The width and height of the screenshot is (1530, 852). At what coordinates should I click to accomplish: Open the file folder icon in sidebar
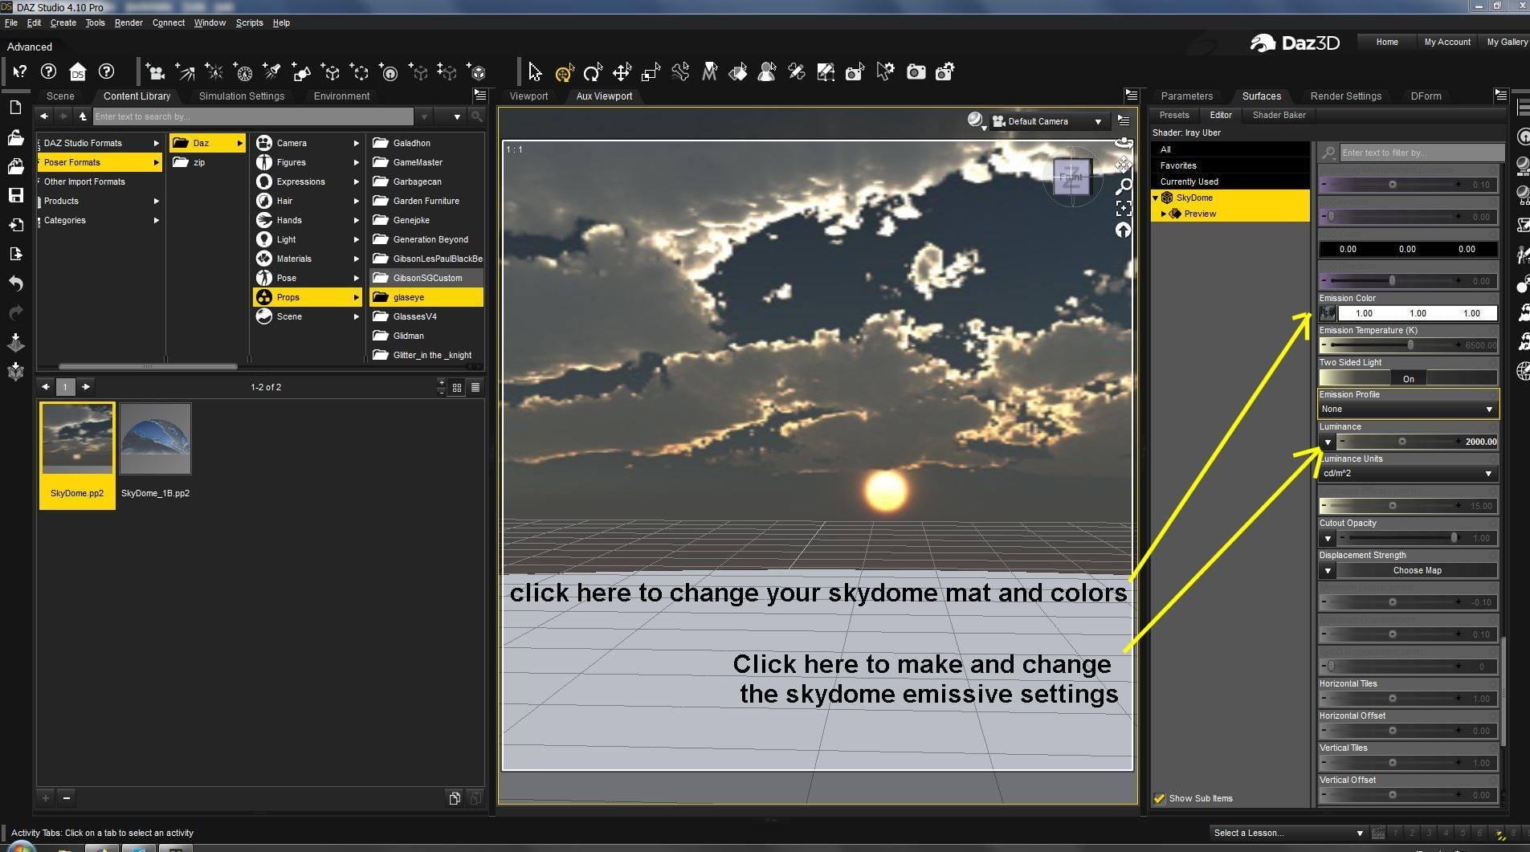15,137
